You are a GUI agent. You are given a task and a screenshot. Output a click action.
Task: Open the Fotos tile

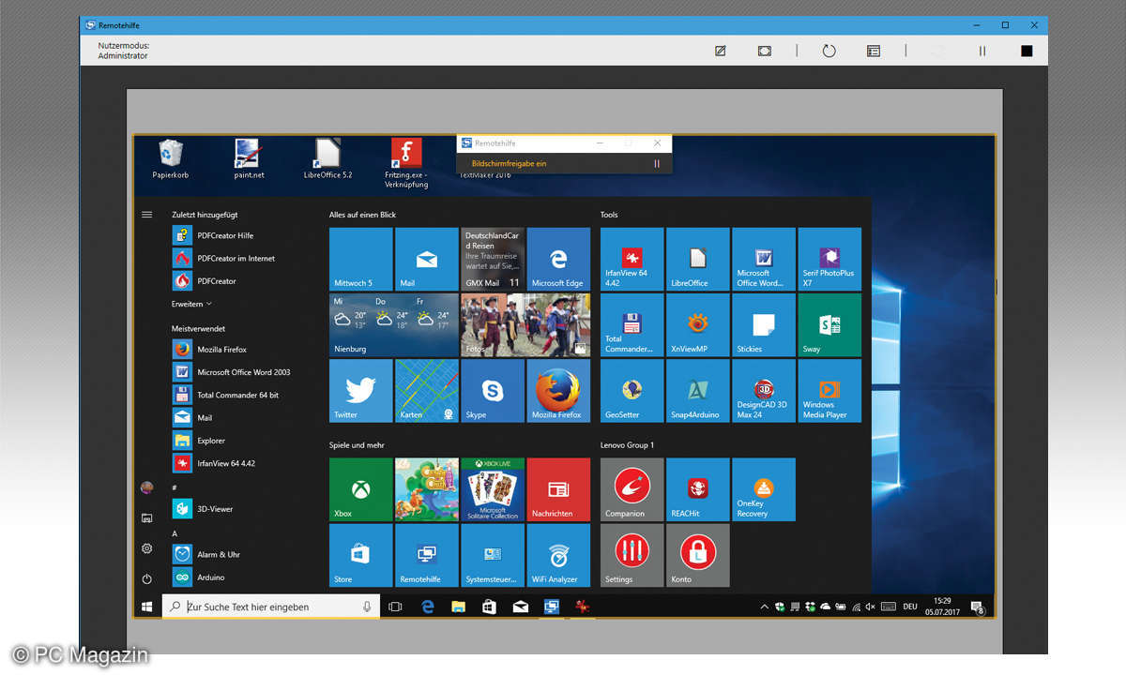(x=525, y=324)
